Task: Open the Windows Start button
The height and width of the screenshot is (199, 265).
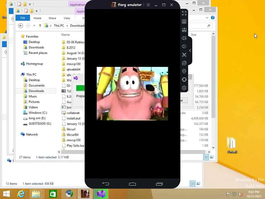Action: 6,194
